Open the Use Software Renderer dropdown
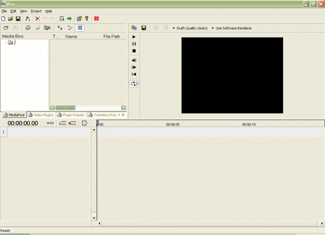This screenshot has height=235, width=325. pos(232,28)
